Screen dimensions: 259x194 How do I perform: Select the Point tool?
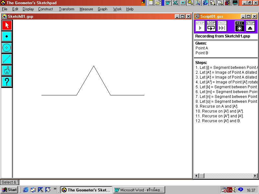tap(6, 37)
